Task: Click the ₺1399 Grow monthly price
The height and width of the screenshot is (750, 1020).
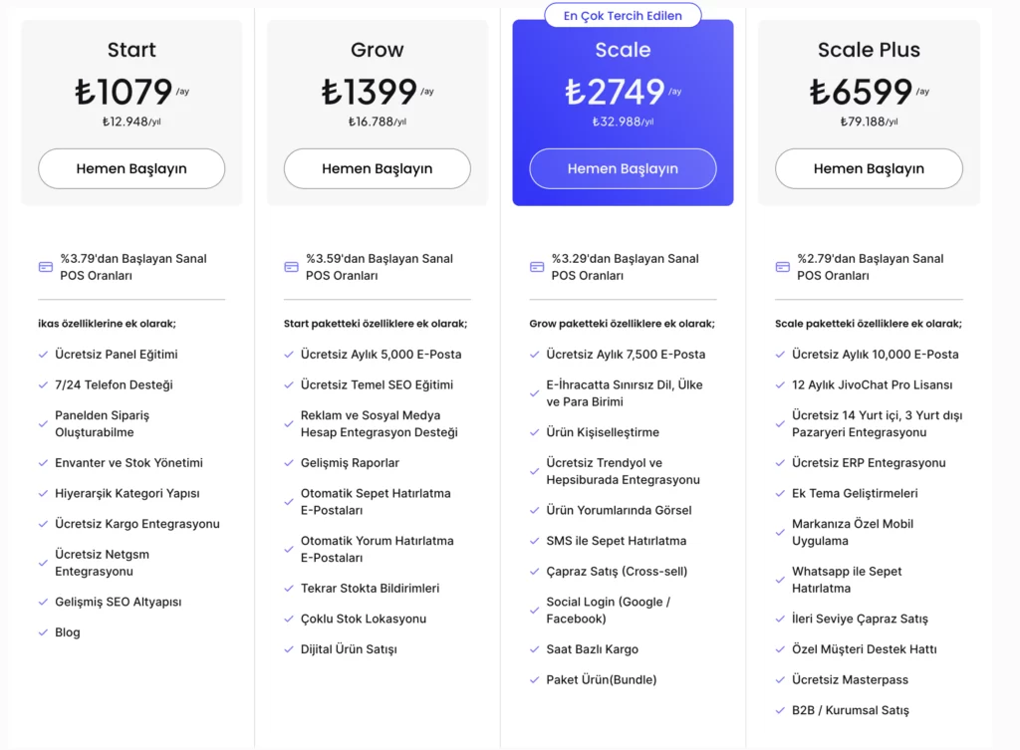Action: (x=370, y=92)
